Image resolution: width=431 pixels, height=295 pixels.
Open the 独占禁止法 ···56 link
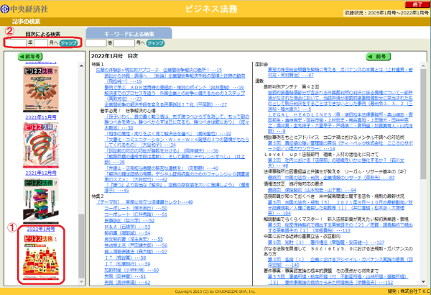[136, 245]
